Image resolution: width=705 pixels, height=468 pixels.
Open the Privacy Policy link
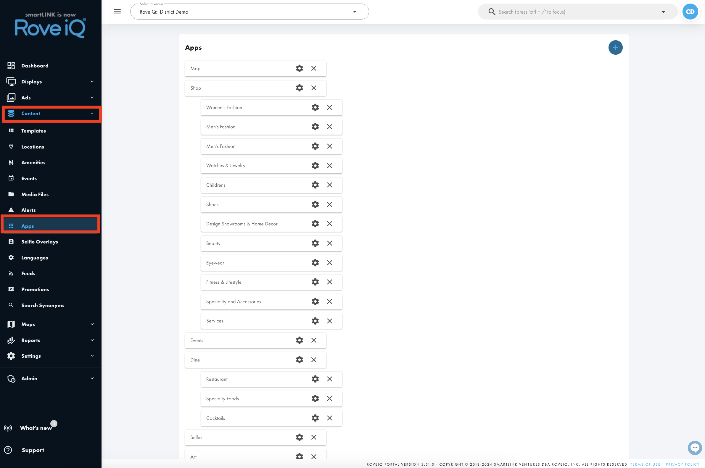click(682, 464)
